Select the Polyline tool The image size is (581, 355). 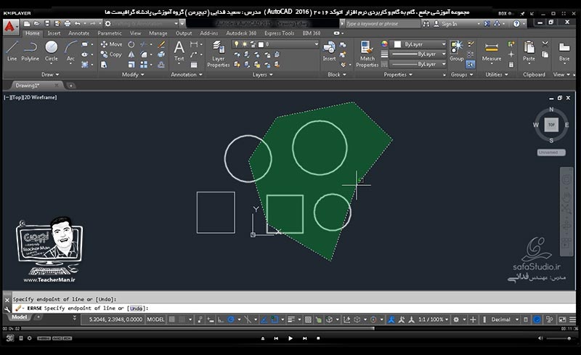30,51
